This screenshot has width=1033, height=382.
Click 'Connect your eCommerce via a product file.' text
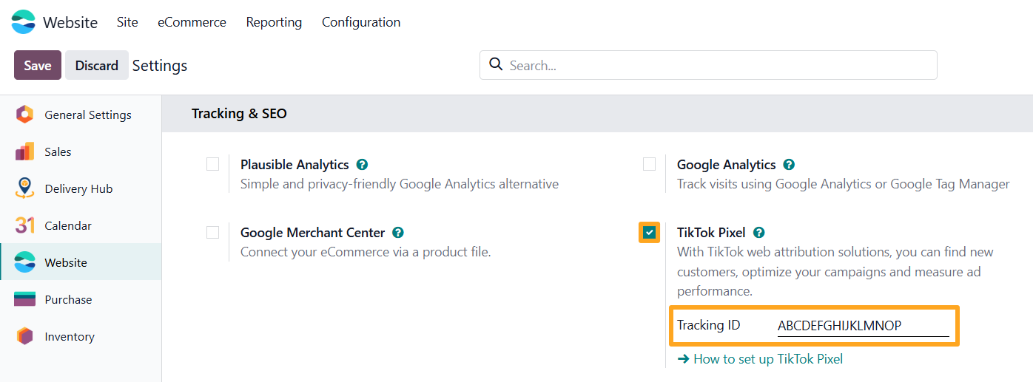(x=366, y=252)
